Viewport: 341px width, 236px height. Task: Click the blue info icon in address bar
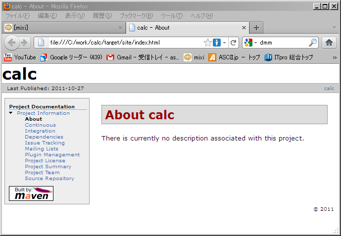(217, 43)
